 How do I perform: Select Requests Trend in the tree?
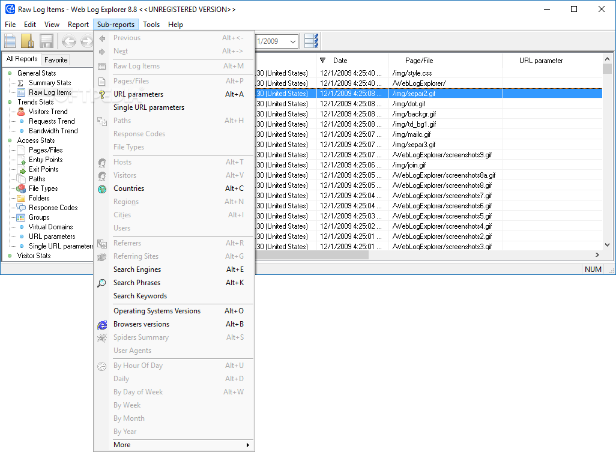tap(52, 121)
